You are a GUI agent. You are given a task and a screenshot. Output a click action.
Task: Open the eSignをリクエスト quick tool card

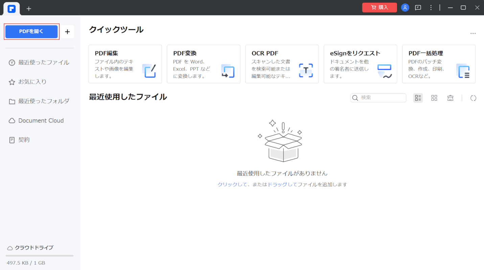pos(361,64)
